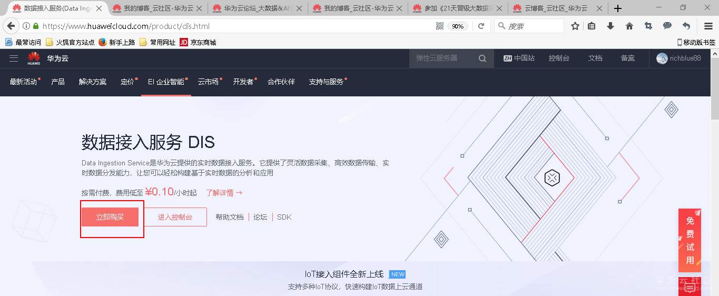Close the 云博客_云社区_华为云 tab
The image size is (719, 296).
600,8
